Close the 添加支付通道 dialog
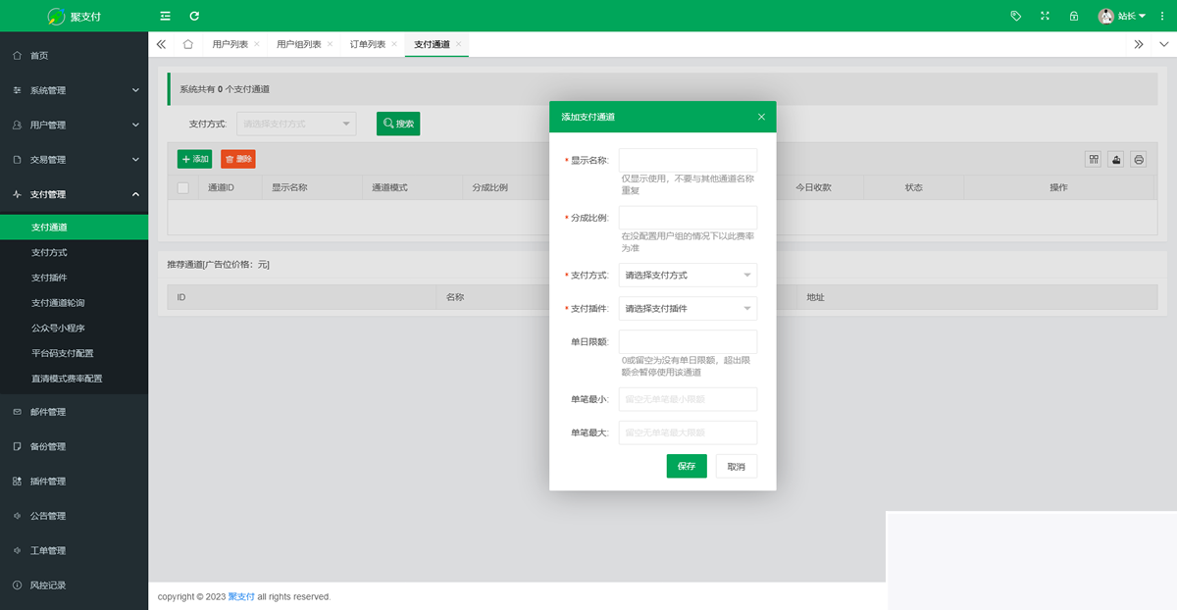The height and width of the screenshot is (610, 1177). [761, 116]
